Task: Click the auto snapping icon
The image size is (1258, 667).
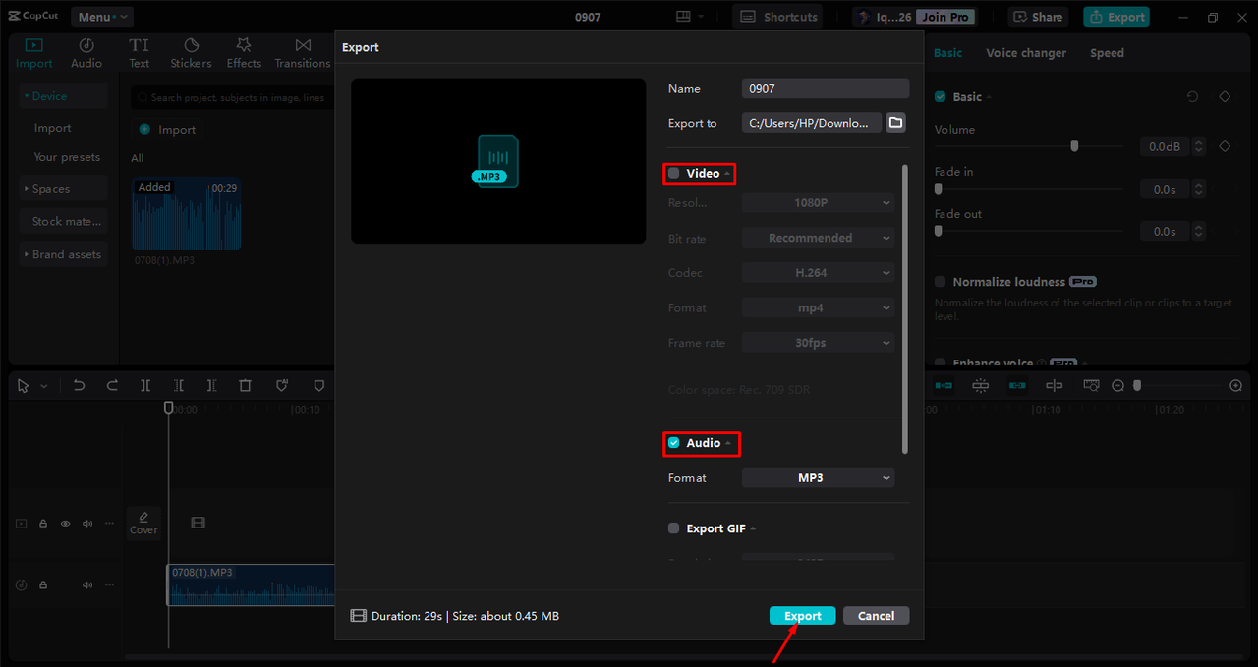Action: point(980,386)
